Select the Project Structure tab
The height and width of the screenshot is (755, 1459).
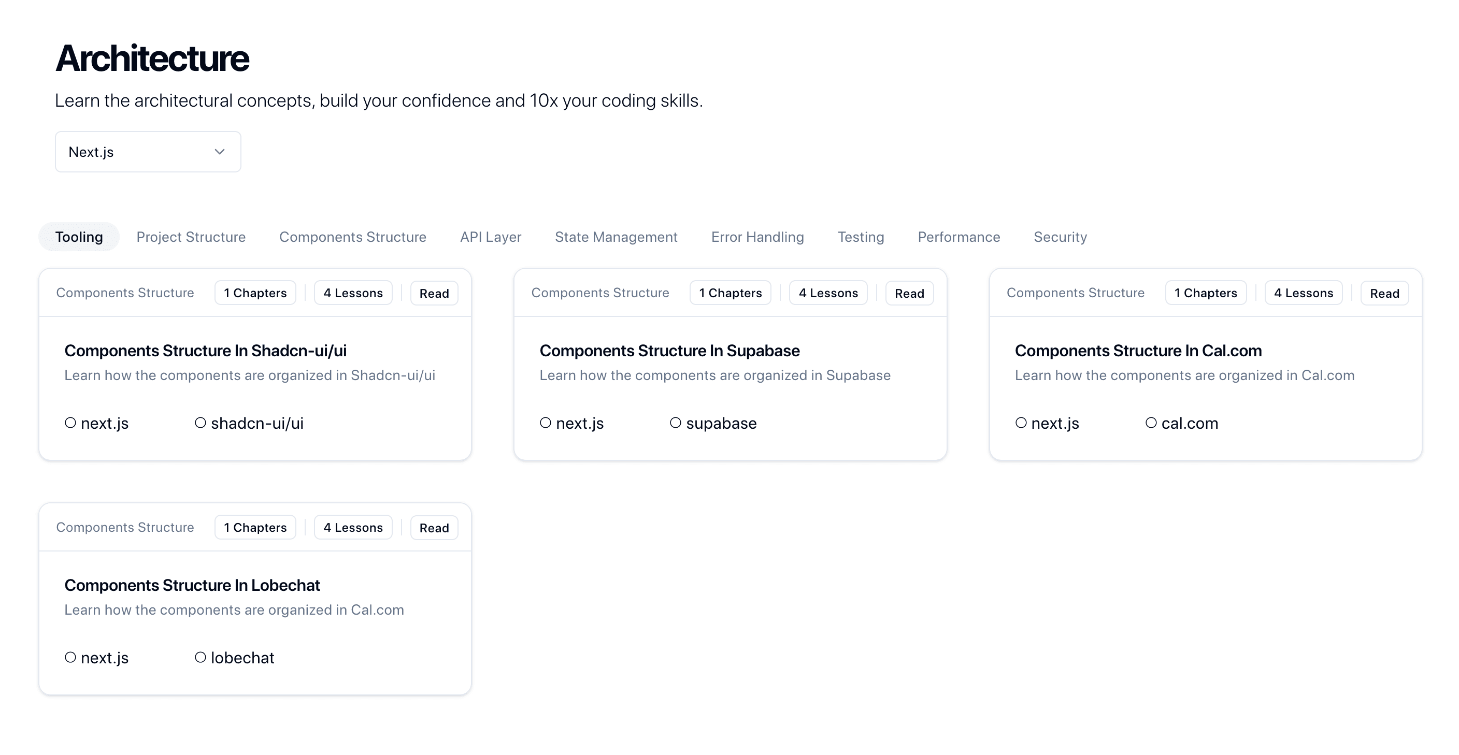point(191,236)
